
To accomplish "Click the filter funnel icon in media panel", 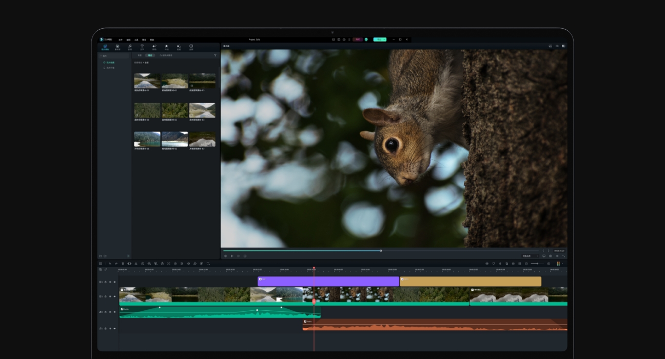I will coord(215,55).
